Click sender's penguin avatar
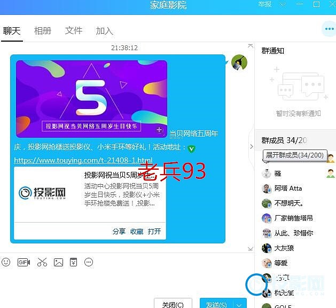Viewport: 336px width, 308px height. click(x=239, y=62)
